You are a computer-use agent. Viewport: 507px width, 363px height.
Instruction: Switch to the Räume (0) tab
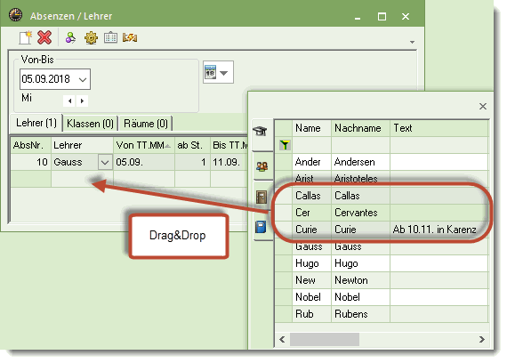point(146,124)
